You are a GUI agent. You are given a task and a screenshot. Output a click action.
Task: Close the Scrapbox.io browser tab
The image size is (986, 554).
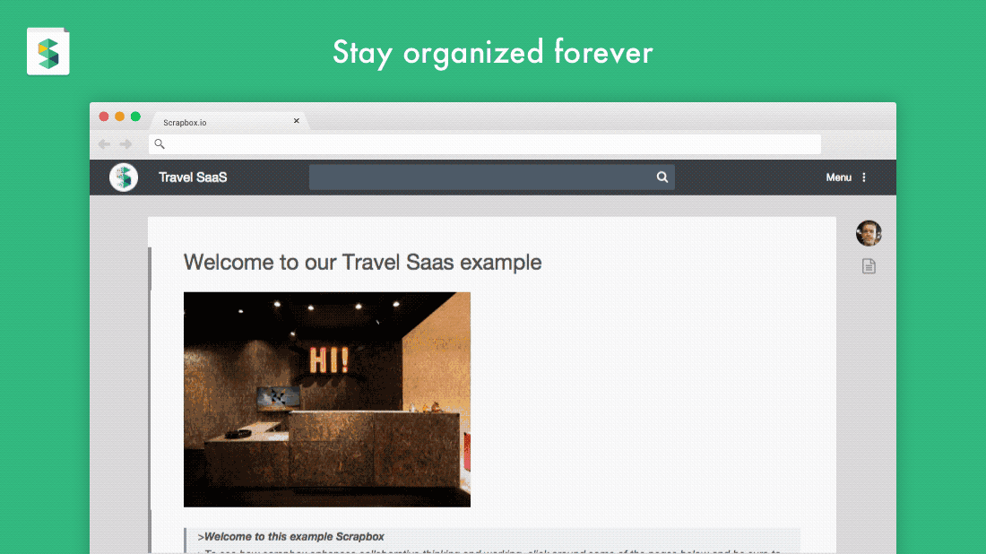click(x=296, y=121)
